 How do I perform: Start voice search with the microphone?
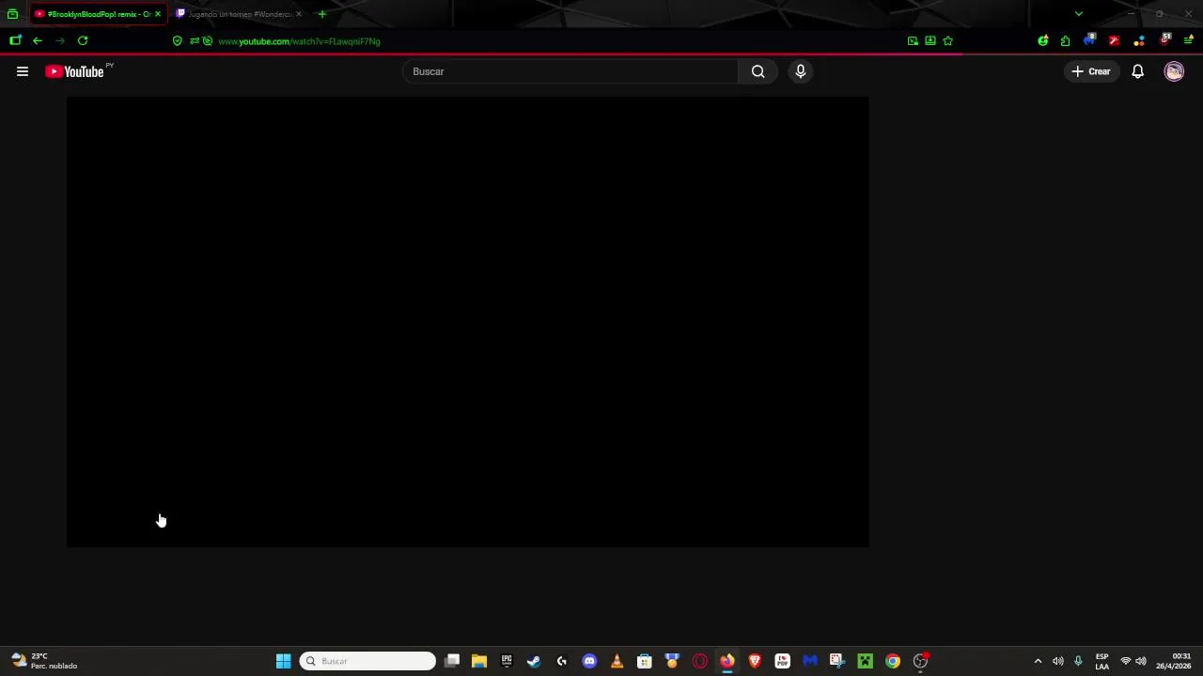click(801, 71)
